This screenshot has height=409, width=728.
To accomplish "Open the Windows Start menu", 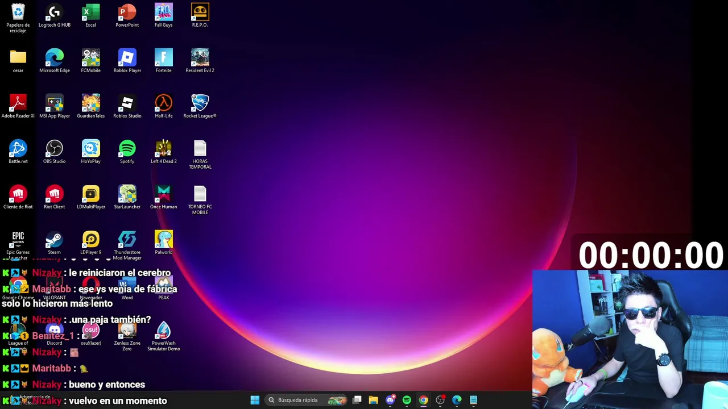I will 255,400.
